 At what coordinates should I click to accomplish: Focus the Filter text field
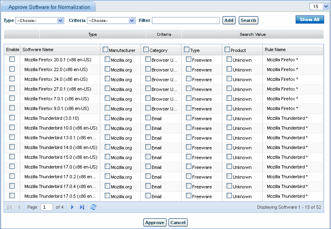(x=186, y=20)
